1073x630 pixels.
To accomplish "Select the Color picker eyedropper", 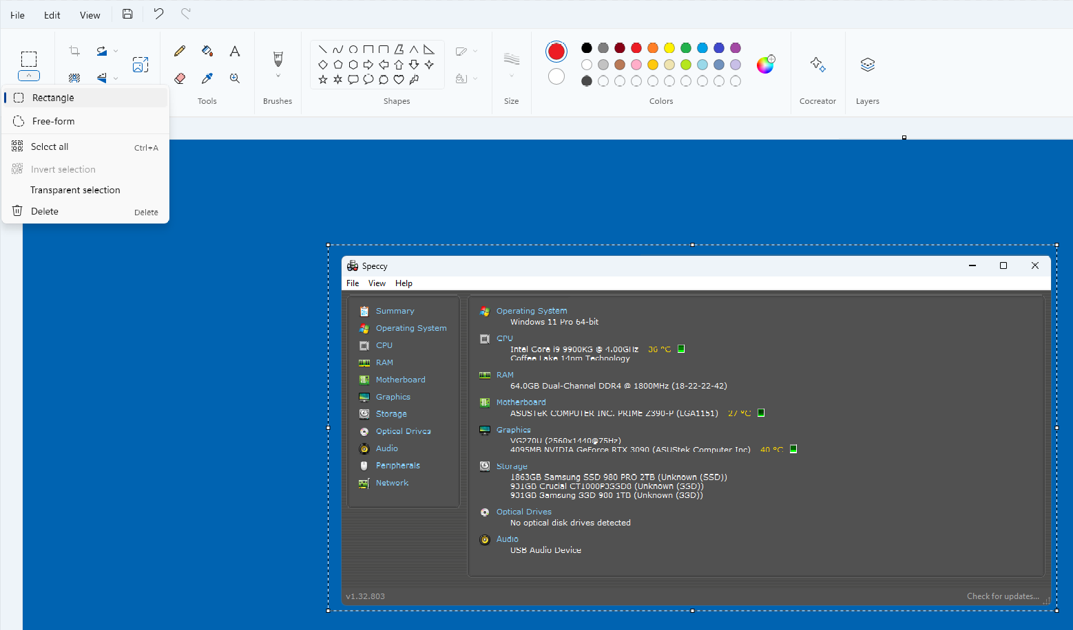I will (207, 78).
